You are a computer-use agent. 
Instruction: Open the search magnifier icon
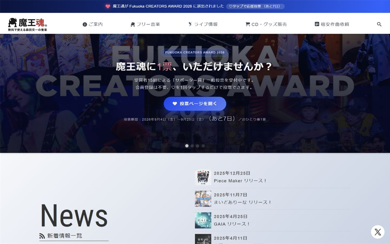click(x=379, y=24)
